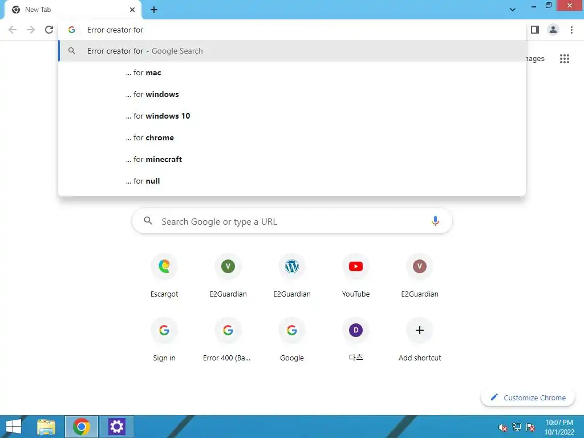This screenshot has width=584, height=438.
Task: Open the Windows Start button
Action: (14, 427)
